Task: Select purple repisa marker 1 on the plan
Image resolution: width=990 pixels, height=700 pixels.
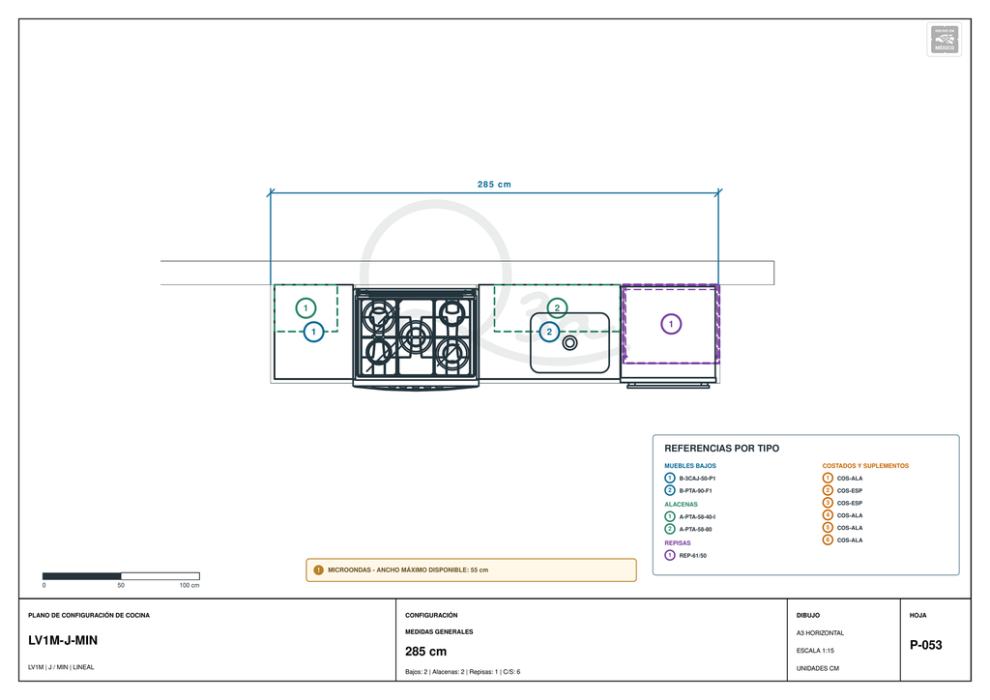Action: [671, 324]
